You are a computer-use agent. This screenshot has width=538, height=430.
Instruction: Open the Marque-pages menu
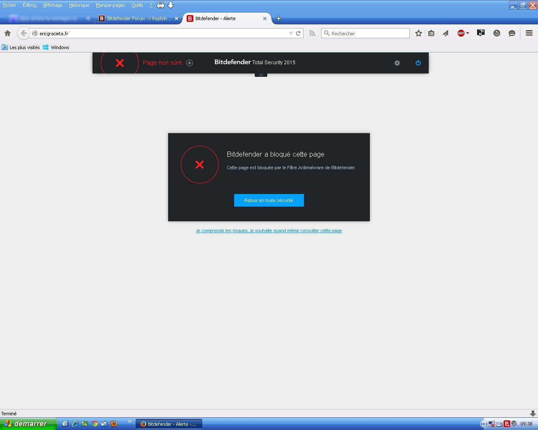[110, 5]
